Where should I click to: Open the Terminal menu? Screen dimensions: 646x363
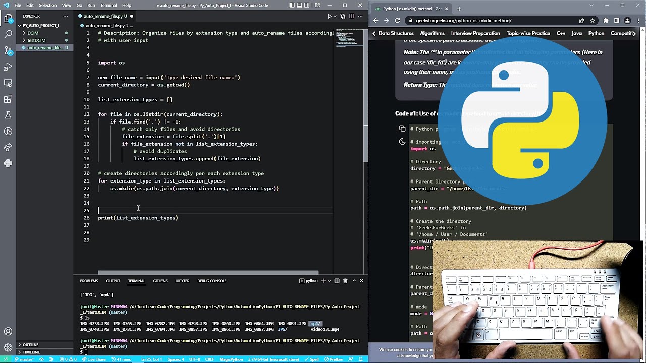click(109, 5)
